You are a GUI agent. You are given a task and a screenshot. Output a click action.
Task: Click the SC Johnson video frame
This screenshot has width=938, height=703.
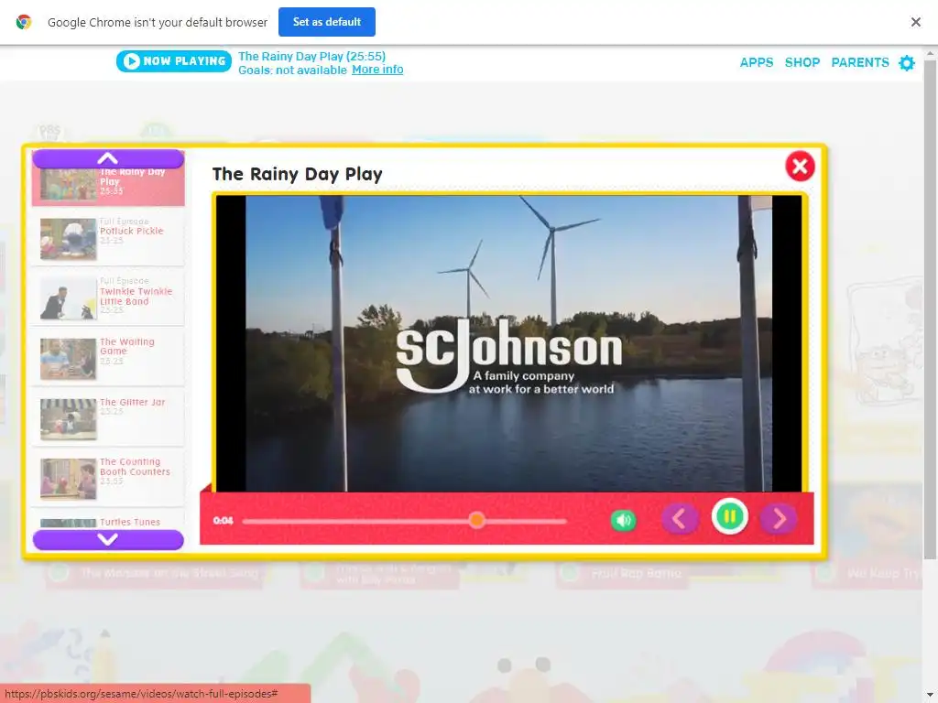tap(508, 343)
